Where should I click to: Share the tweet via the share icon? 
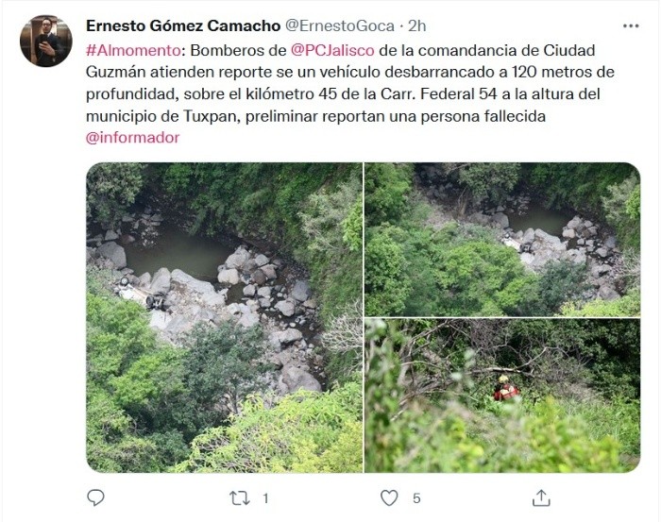541,497
